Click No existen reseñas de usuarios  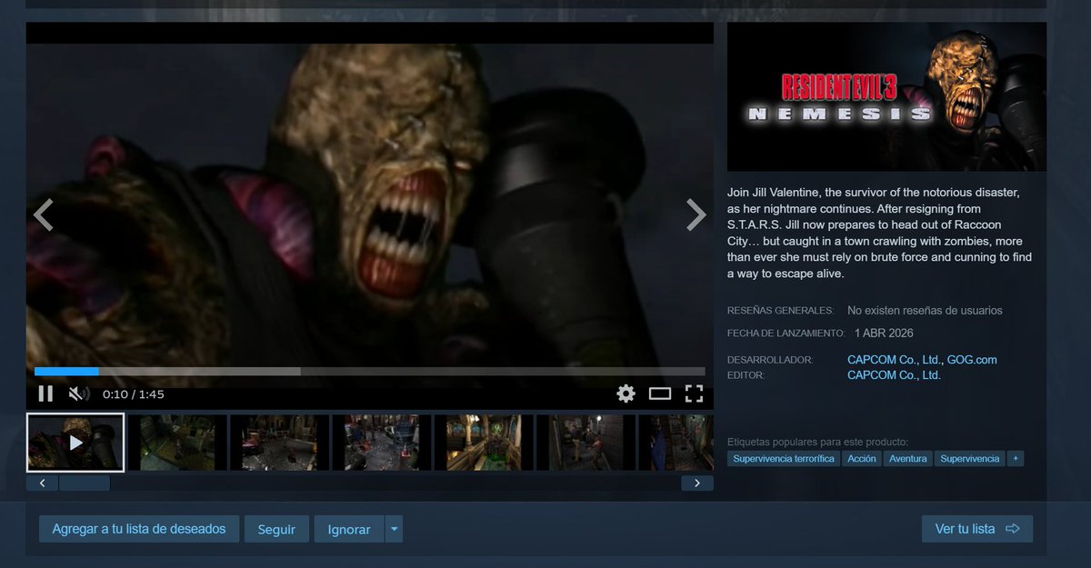click(x=925, y=311)
